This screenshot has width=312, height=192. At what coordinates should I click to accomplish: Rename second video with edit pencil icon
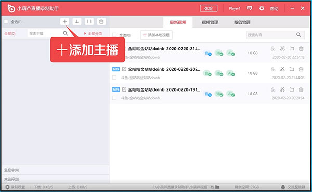pyautogui.click(x=124, y=69)
